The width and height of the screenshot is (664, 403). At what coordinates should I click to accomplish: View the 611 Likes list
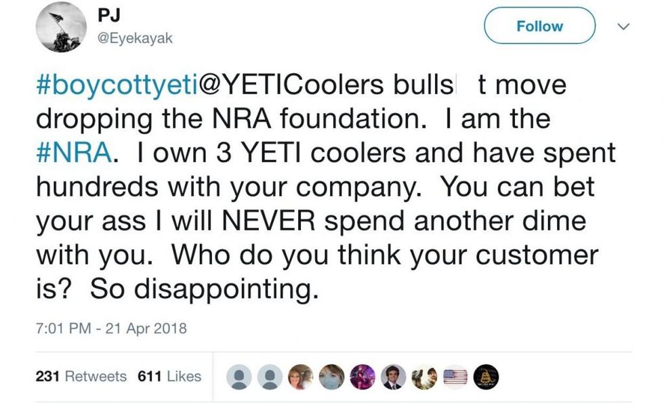coord(169,376)
